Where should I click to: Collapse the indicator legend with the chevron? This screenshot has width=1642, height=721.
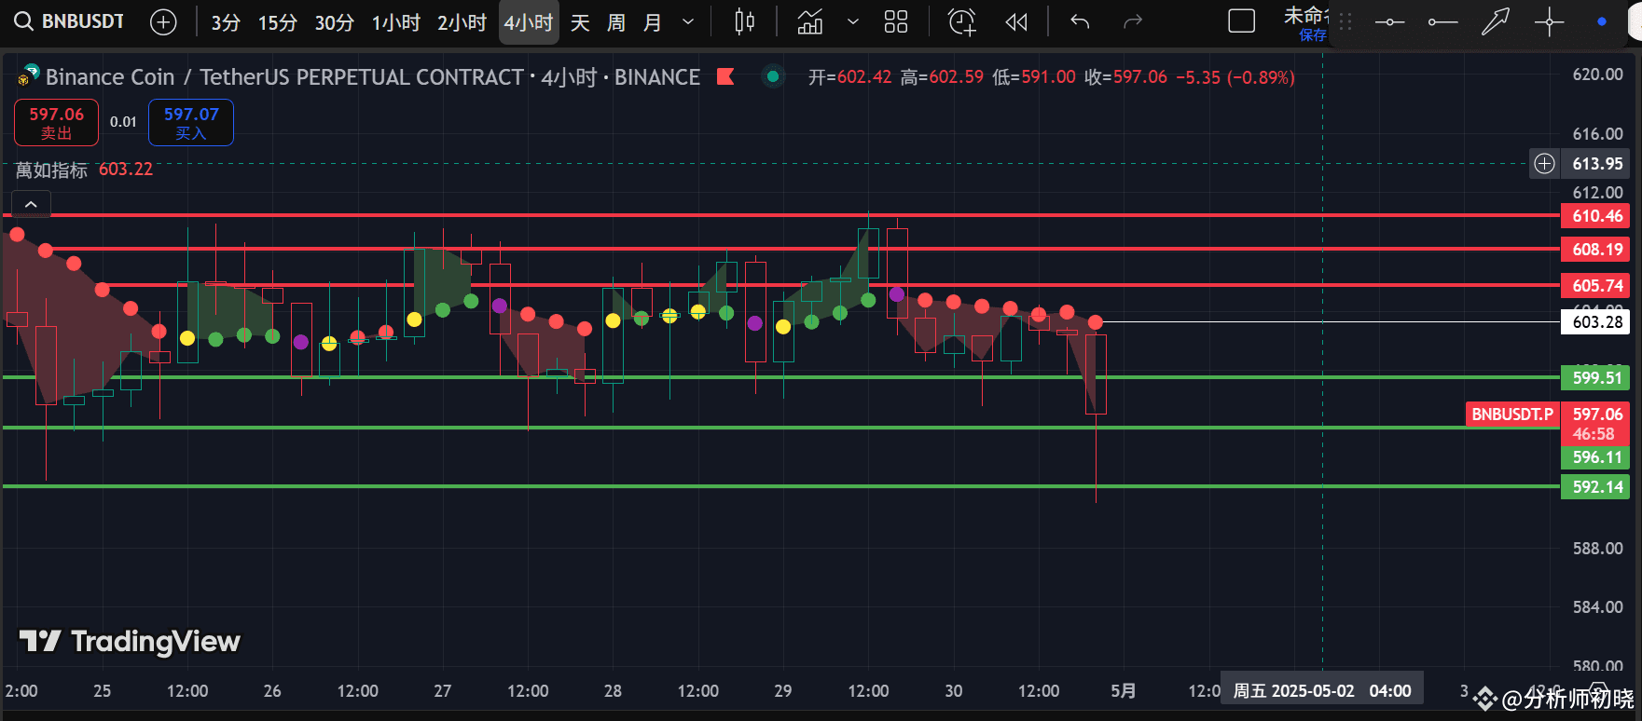(x=31, y=204)
